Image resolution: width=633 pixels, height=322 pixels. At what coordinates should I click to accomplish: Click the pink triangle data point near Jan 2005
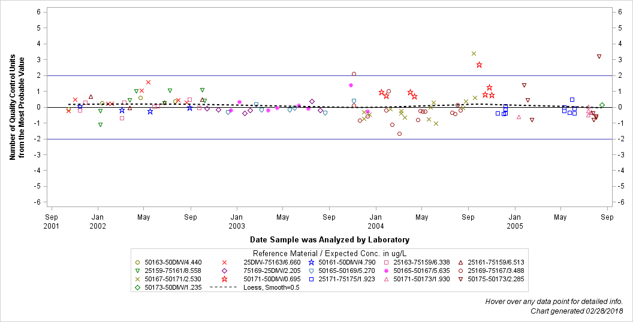point(519,117)
